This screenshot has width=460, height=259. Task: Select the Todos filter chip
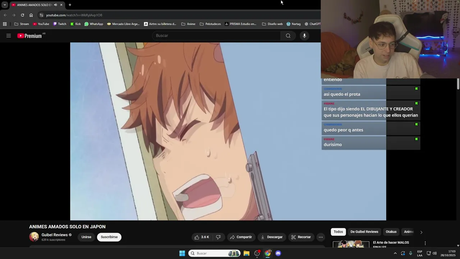click(x=338, y=232)
